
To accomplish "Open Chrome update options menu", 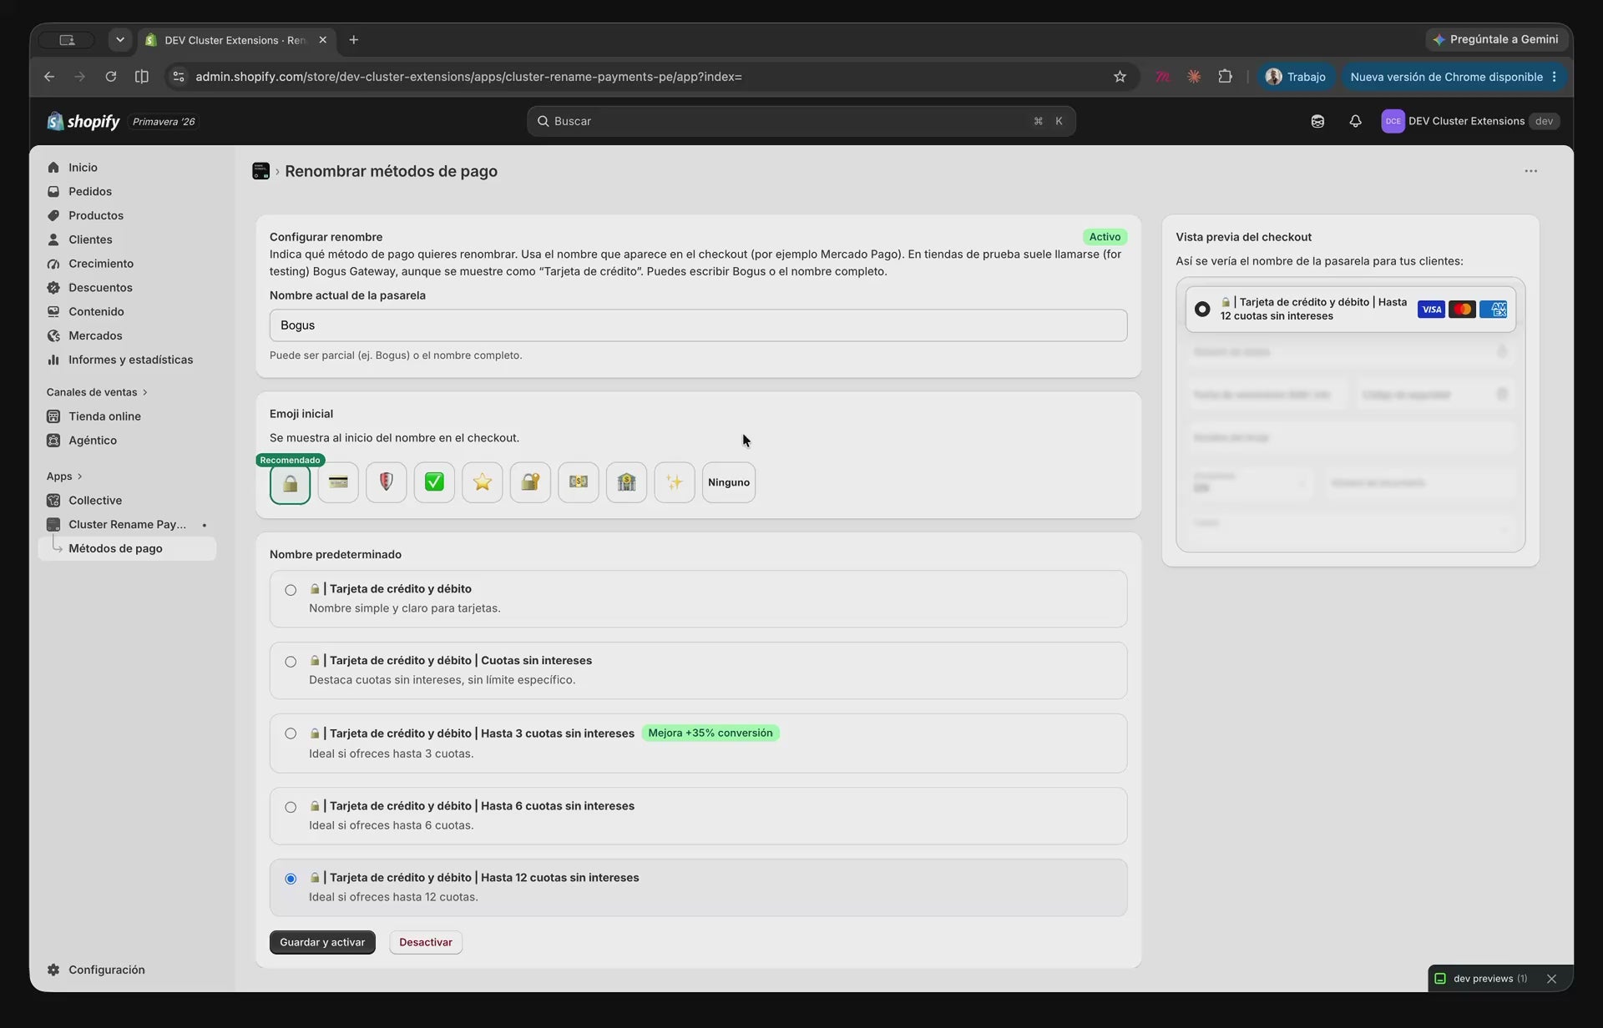I will [x=1555, y=77].
